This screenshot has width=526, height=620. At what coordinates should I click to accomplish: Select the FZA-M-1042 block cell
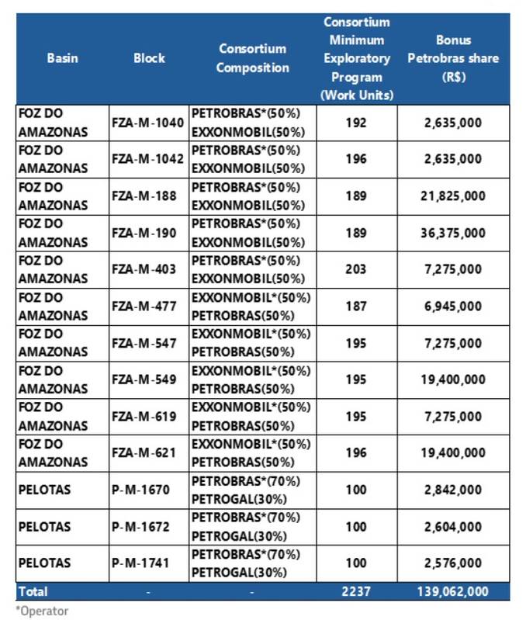pos(149,159)
